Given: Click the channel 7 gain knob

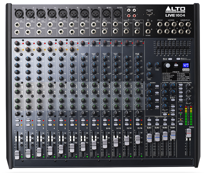Looking at the screenshot, I should click(x=83, y=43).
